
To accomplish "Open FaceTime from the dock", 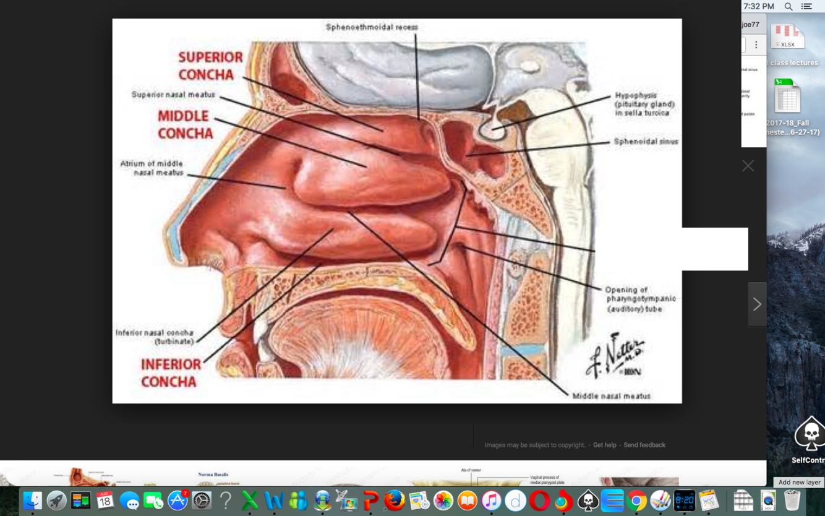I will pyautogui.click(x=153, y=500).
